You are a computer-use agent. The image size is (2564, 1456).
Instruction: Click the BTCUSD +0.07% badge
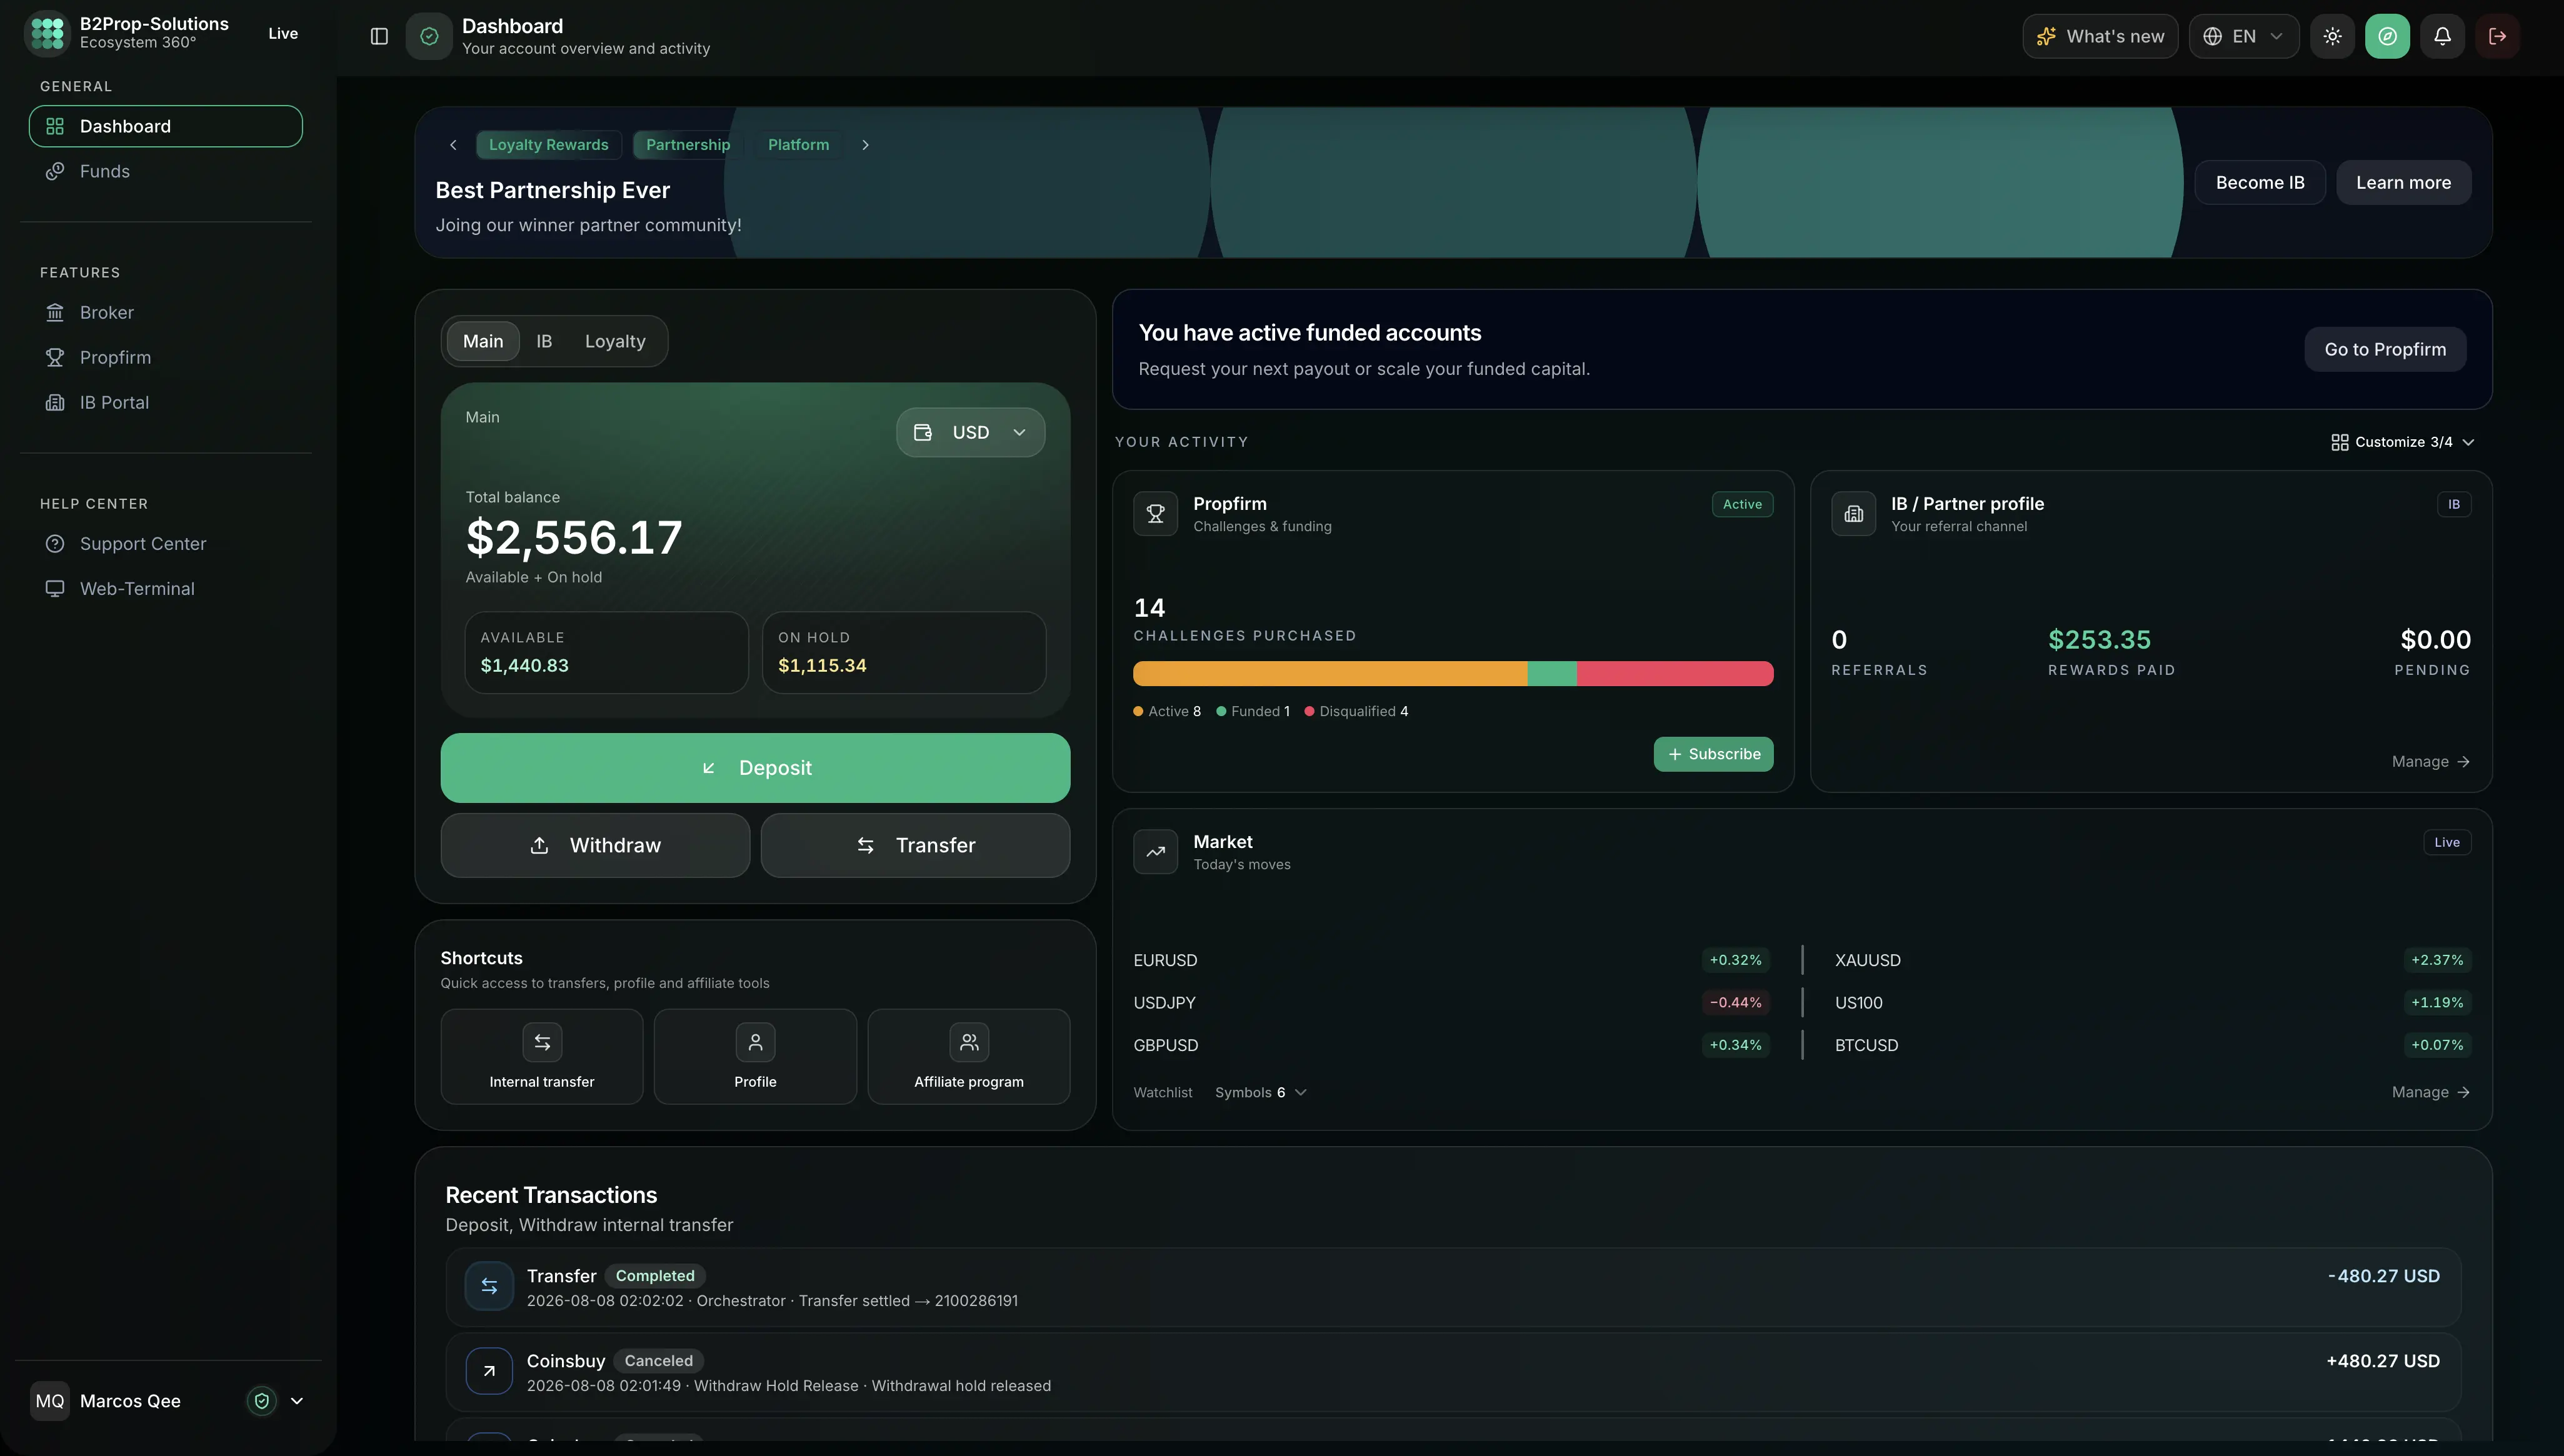coord(2437,1045)
